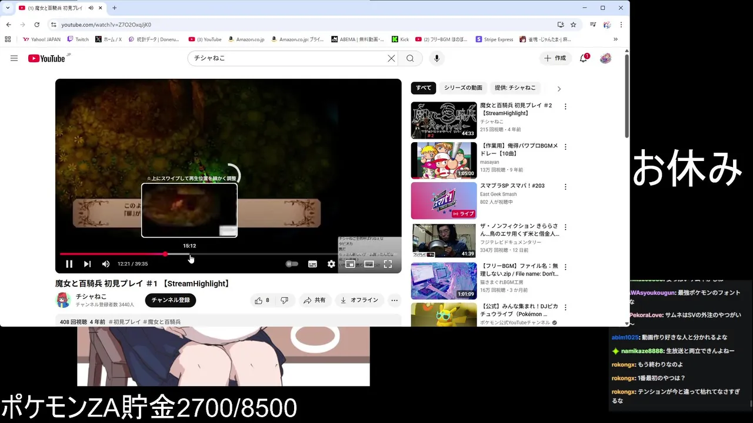The image size is (753, 423).
Task: Open options menu for みんな集まれ！DJピカチュウライブ
Action: [565, 307]
